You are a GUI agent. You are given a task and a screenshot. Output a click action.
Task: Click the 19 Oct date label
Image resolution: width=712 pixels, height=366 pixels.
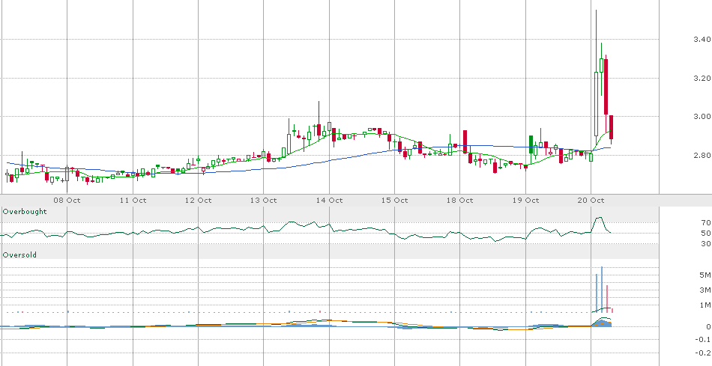526,200
